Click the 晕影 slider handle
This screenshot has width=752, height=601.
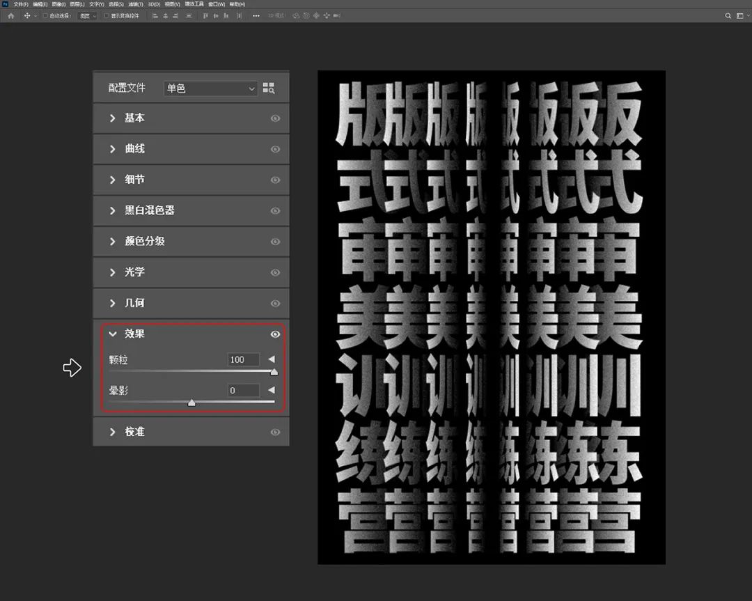click(191, 403)
